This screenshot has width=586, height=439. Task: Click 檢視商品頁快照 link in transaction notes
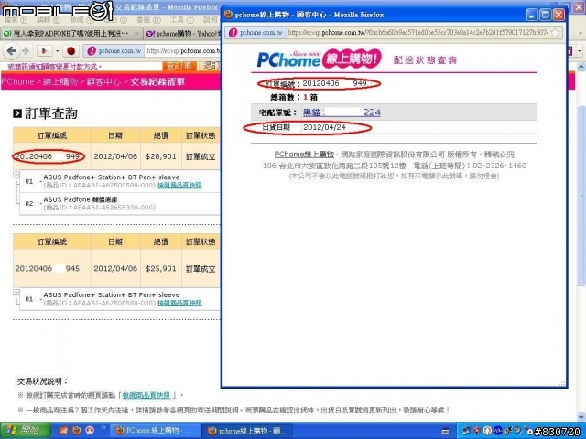146,395
